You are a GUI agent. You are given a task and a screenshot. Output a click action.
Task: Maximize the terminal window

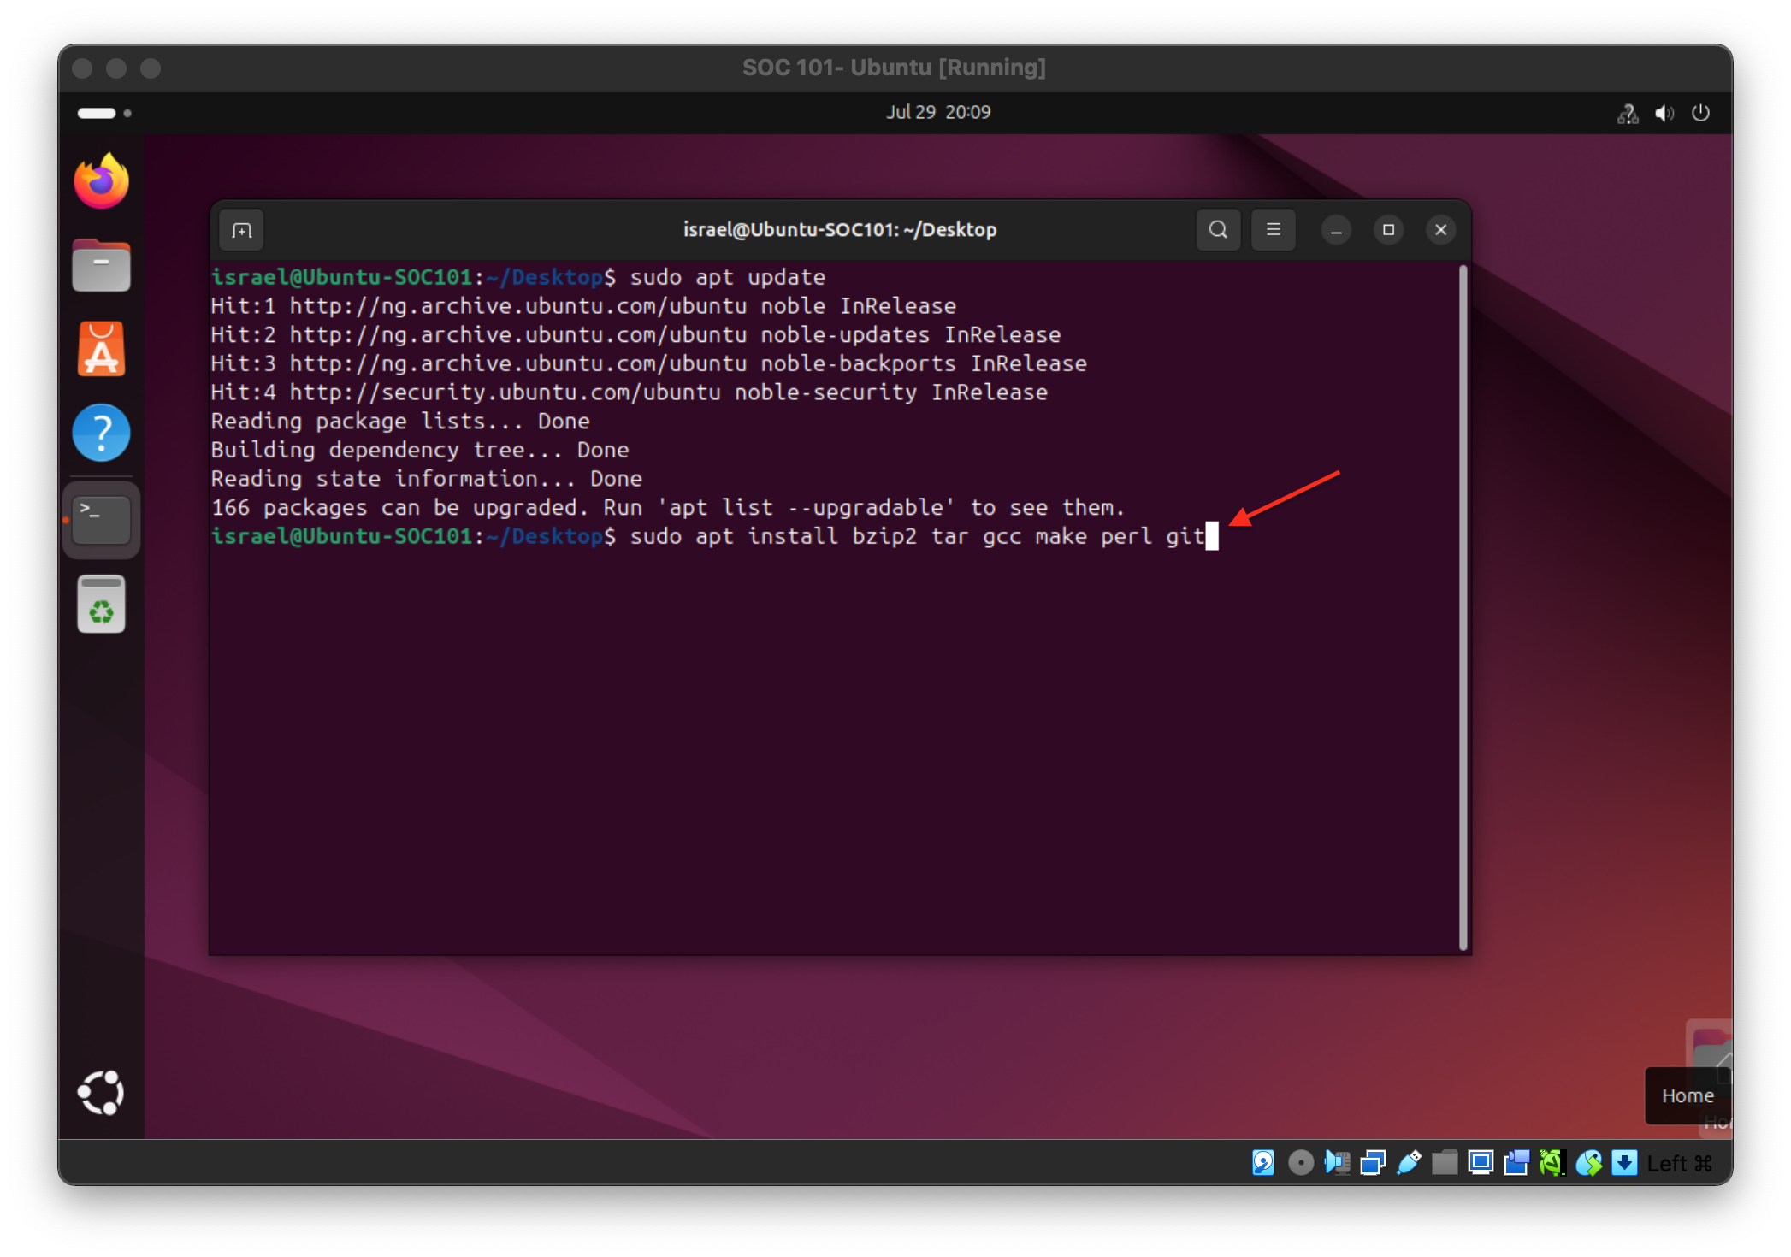1388,230
